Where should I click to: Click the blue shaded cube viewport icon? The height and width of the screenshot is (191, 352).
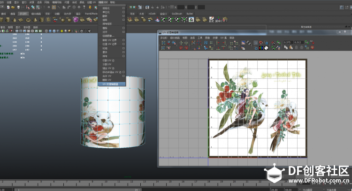point(50,31)
